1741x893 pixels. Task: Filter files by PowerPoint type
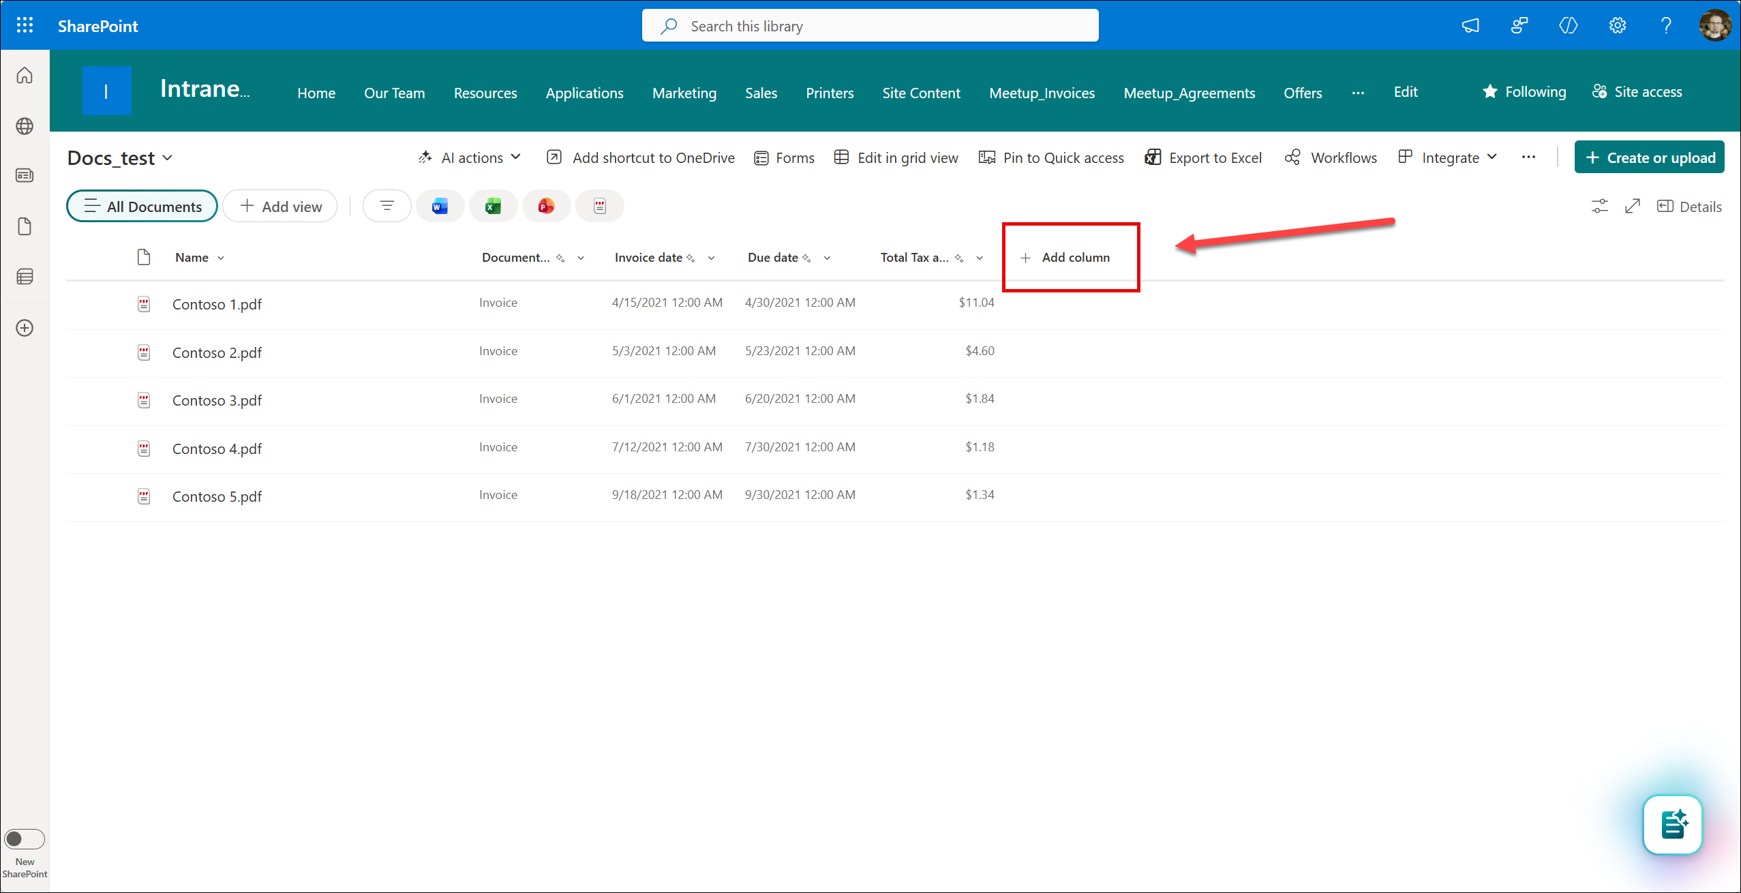pyautogui.click(x=546, y=206)
